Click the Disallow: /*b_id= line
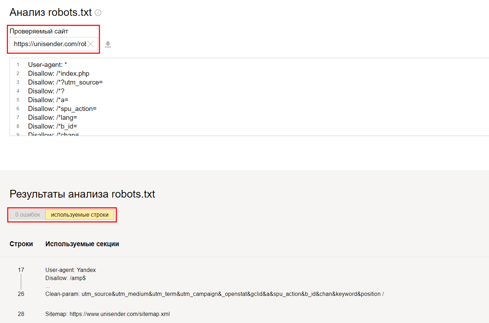Screen dimensions: 489x323 (x=53, y=126)
